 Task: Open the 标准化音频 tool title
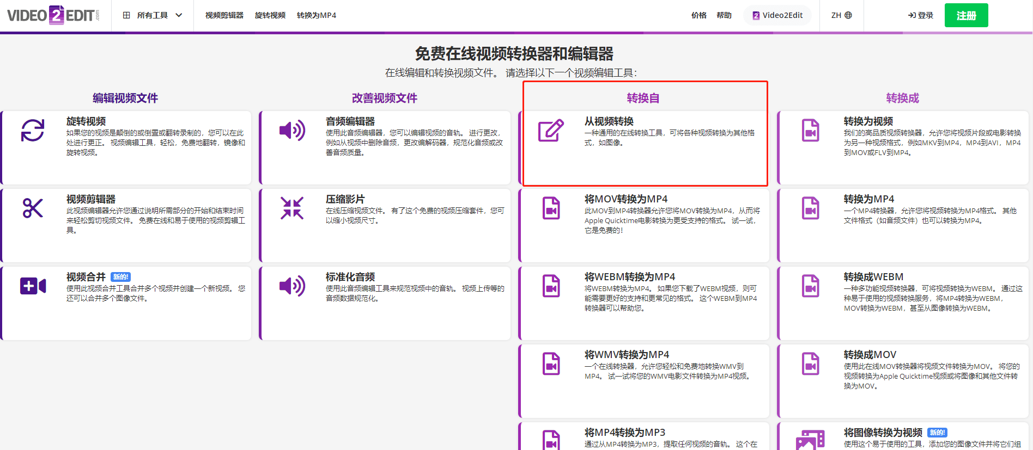(350, 277)
